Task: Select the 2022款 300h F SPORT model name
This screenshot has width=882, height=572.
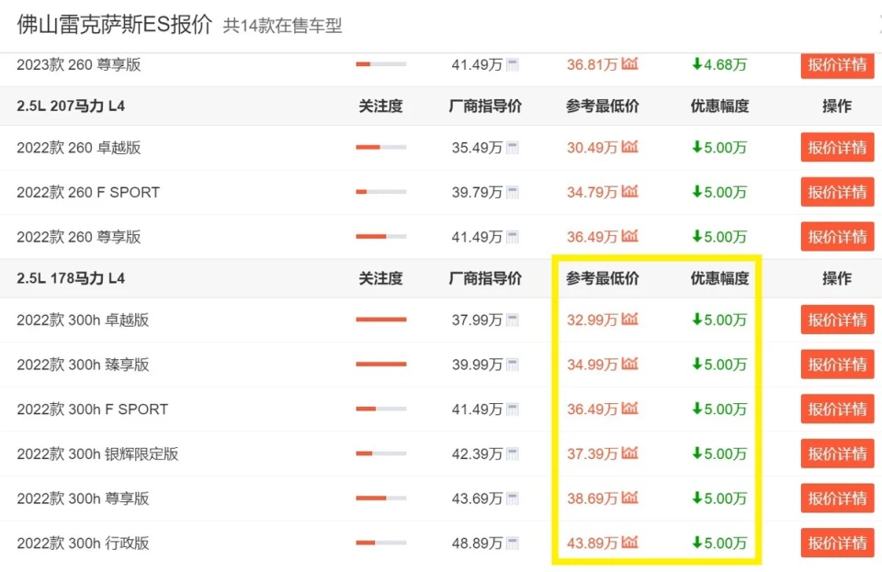Action: 92,409
